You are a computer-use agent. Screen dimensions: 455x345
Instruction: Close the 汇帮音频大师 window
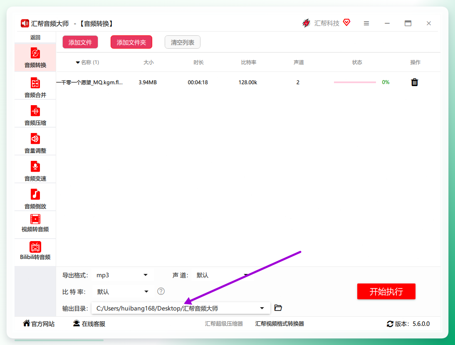pyautogui.click(x=429, y=23)
